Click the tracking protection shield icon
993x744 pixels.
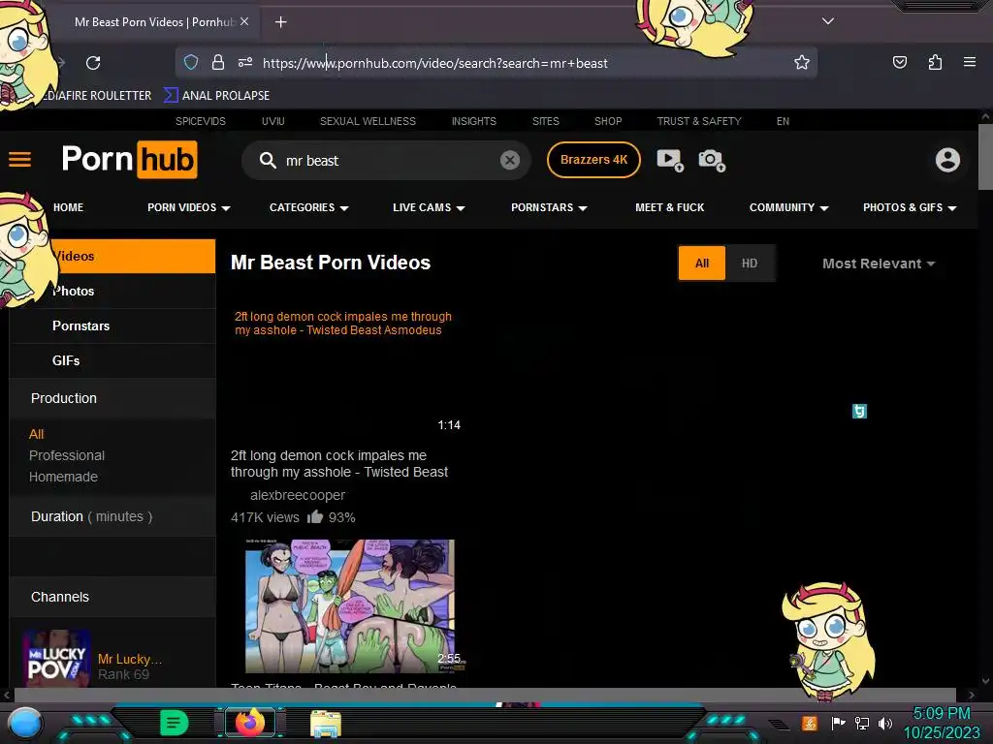tap(191, 62)
